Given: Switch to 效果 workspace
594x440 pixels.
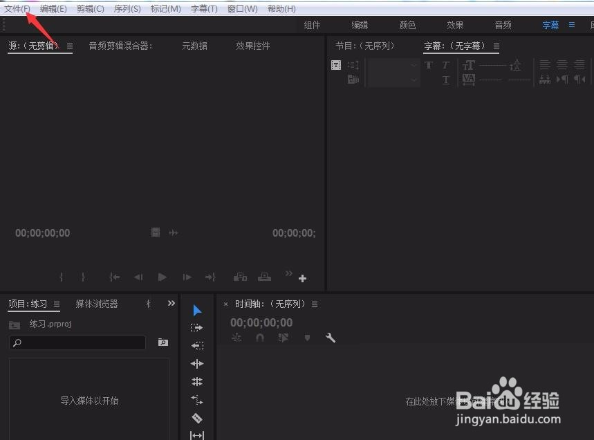Looking at the screenshot, I should pyautogui.click(x=455, y=25).
